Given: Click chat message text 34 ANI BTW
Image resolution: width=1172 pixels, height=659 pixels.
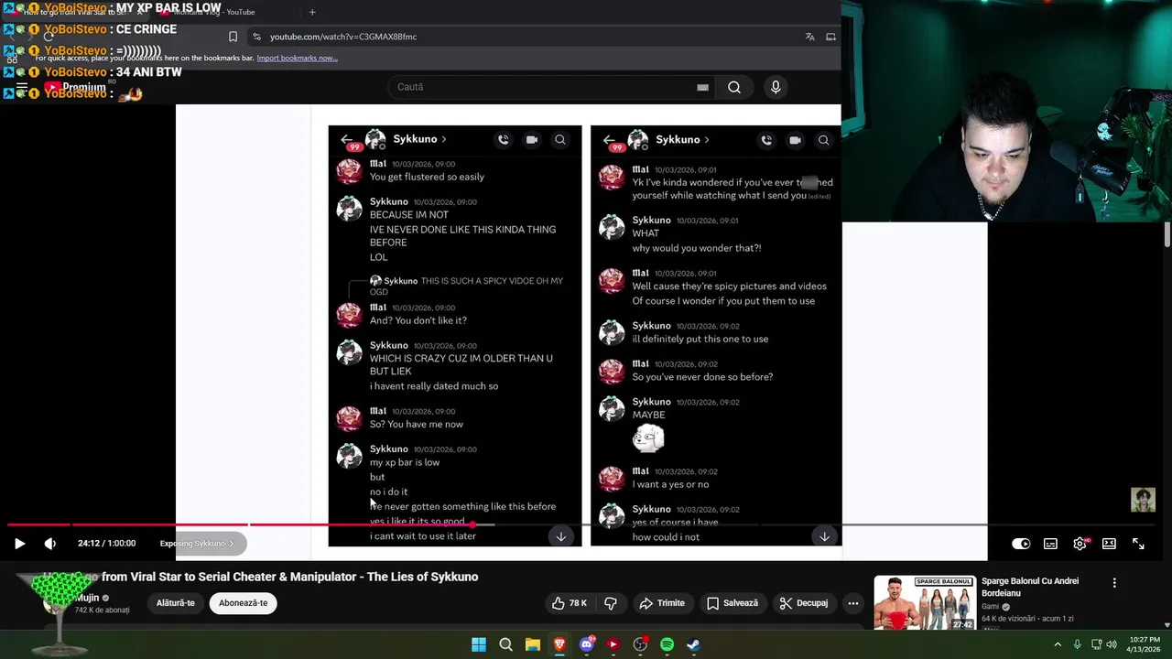Looking at the screenshot, I should [x=149, y=71].
